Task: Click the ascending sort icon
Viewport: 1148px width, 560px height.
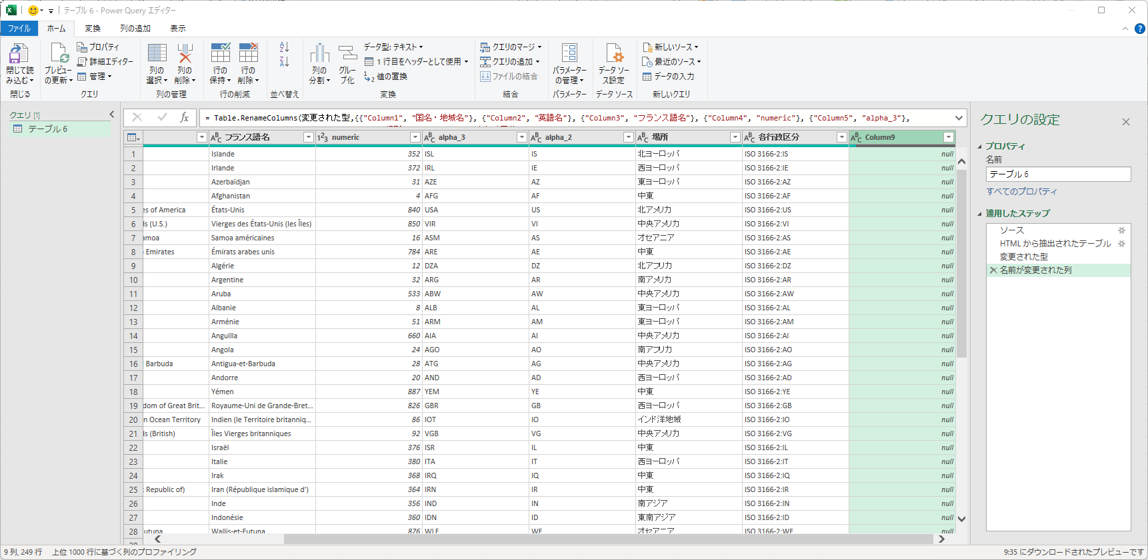Action: click(284, 47)
